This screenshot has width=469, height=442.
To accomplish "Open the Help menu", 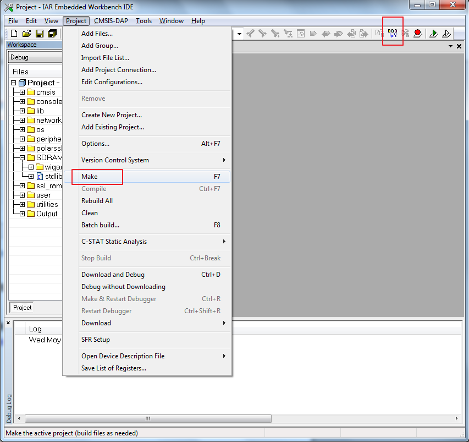I will coord(198,21).
